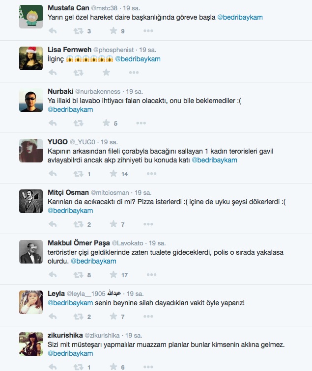The width and height of the screenshot is (312, 371).
Task: View Lisa Fernweh's Mona Lisa avatar
Action: (31, 58)
